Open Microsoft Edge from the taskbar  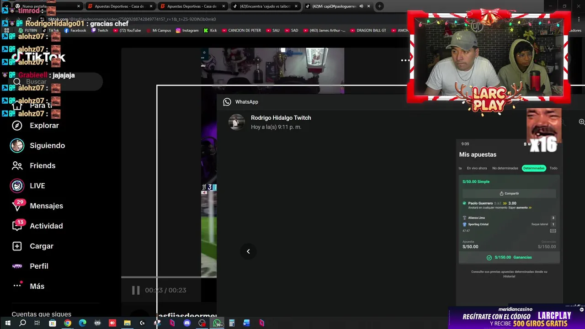[x=82, y=323]
